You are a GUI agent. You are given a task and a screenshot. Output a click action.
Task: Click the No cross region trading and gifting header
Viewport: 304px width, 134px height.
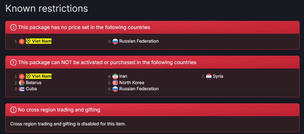click(59, 110)
